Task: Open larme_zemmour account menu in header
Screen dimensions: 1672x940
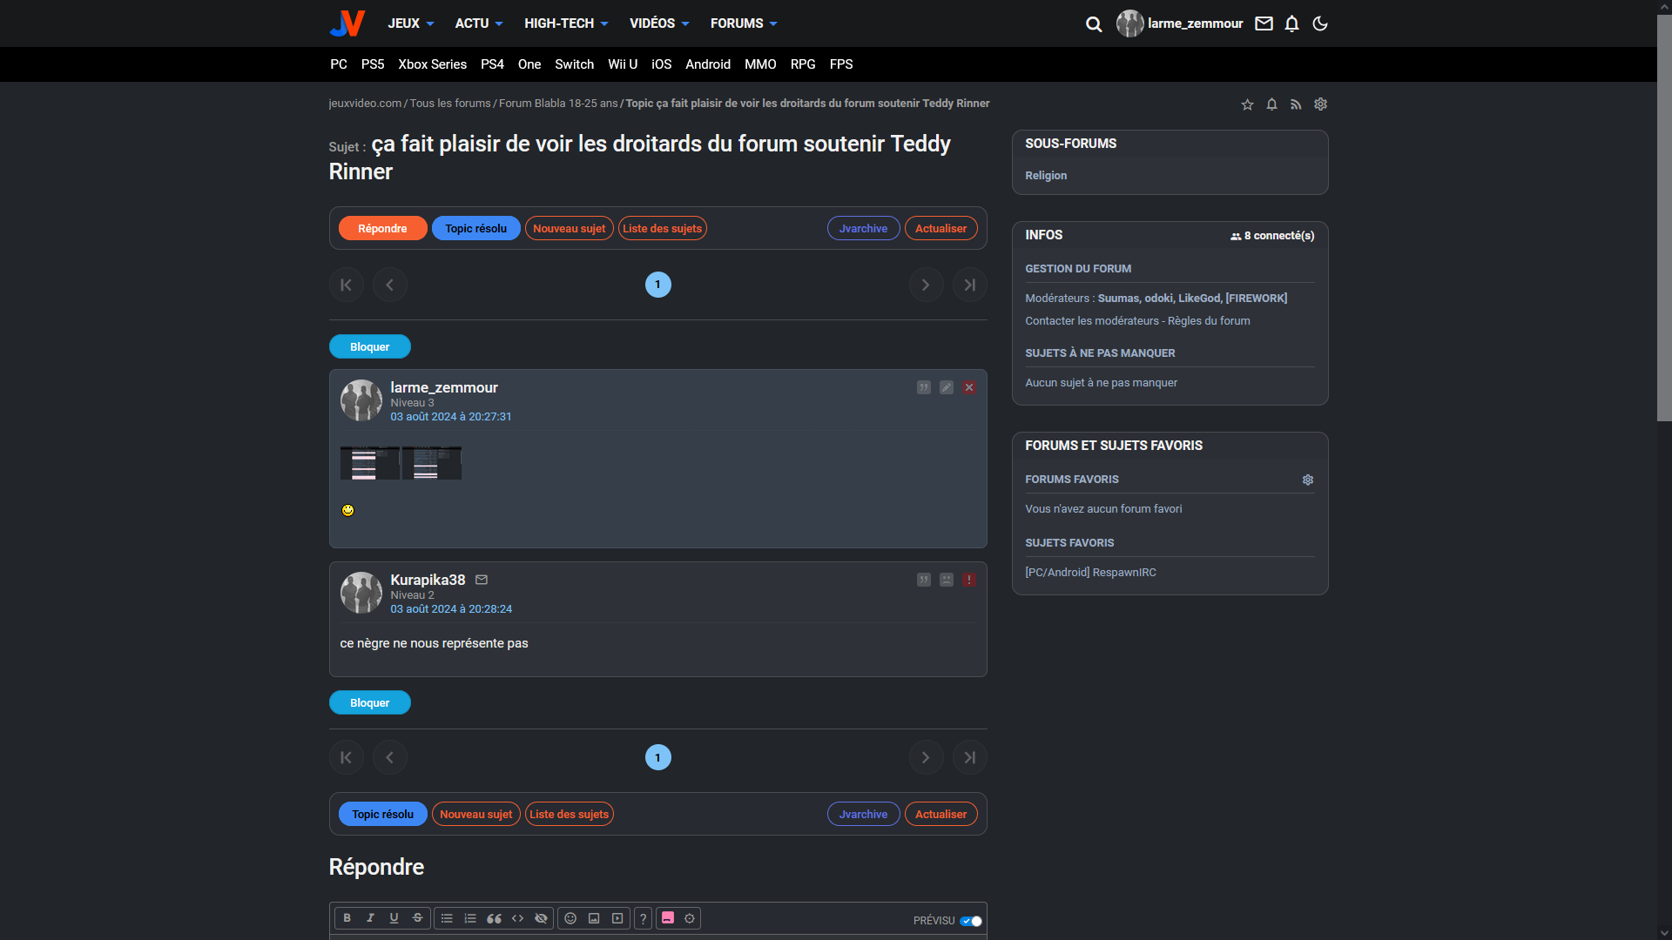Action: click(1180, 23)
